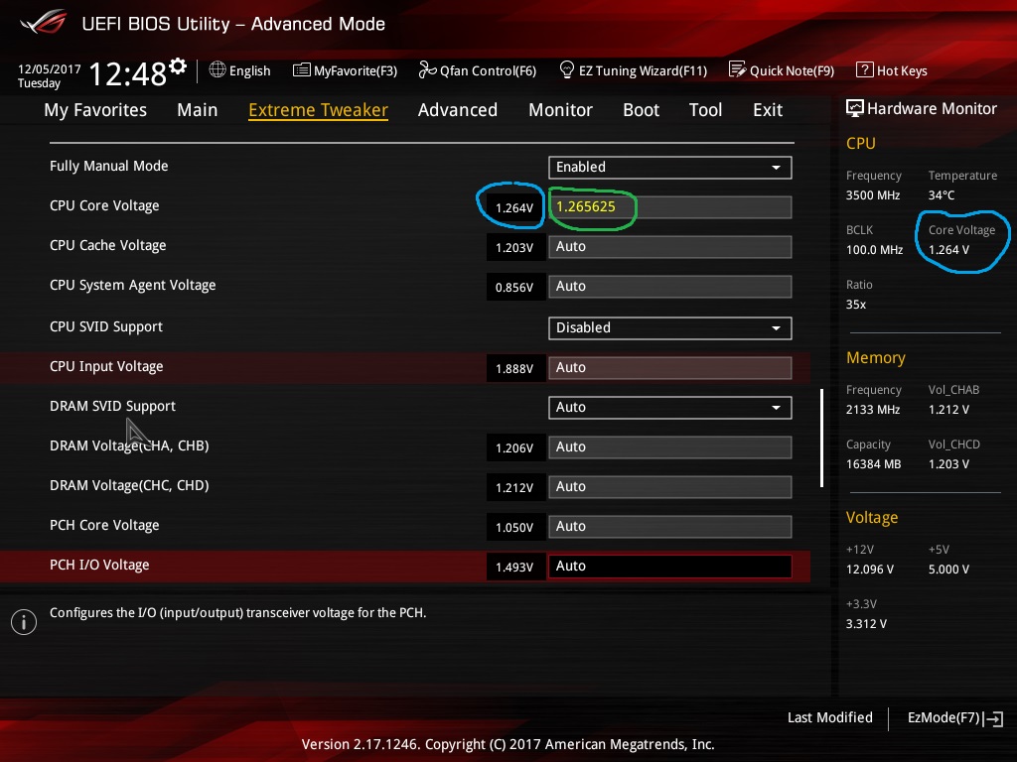Click CPU Input Voltage Auto field
1017x762 pixels.
point(670,368)
